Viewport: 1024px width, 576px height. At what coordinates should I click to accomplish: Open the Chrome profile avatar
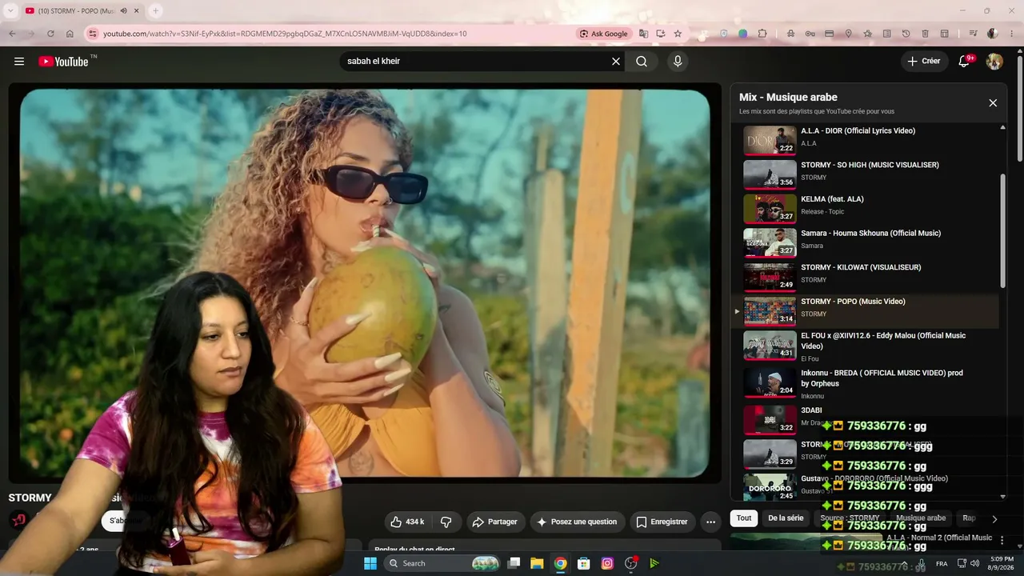pyautogui.click(x=993, y=34)
